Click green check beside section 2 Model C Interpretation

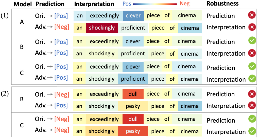[x=252, y=131]
